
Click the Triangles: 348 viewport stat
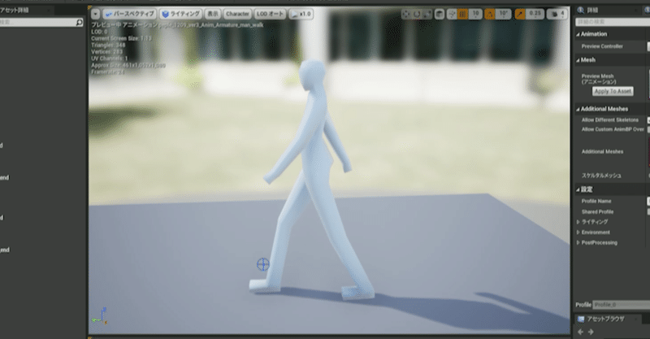pos(109,46)
